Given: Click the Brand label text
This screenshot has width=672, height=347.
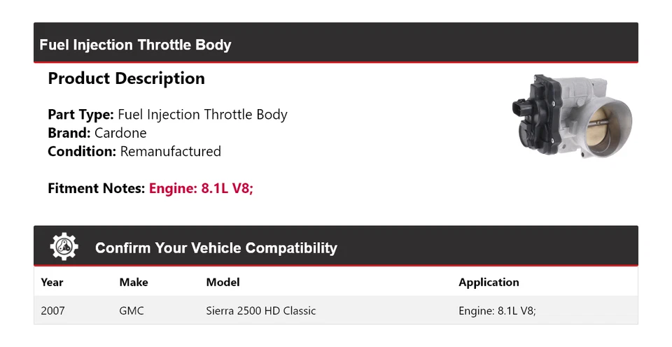Looking at the screenshot, I should tap(69, 133).
